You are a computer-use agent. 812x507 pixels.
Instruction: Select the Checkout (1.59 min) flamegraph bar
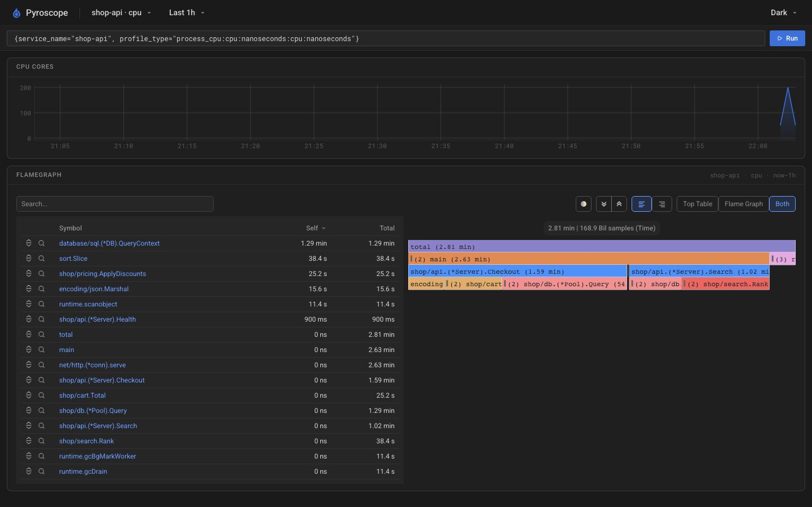tap(518, 272)
